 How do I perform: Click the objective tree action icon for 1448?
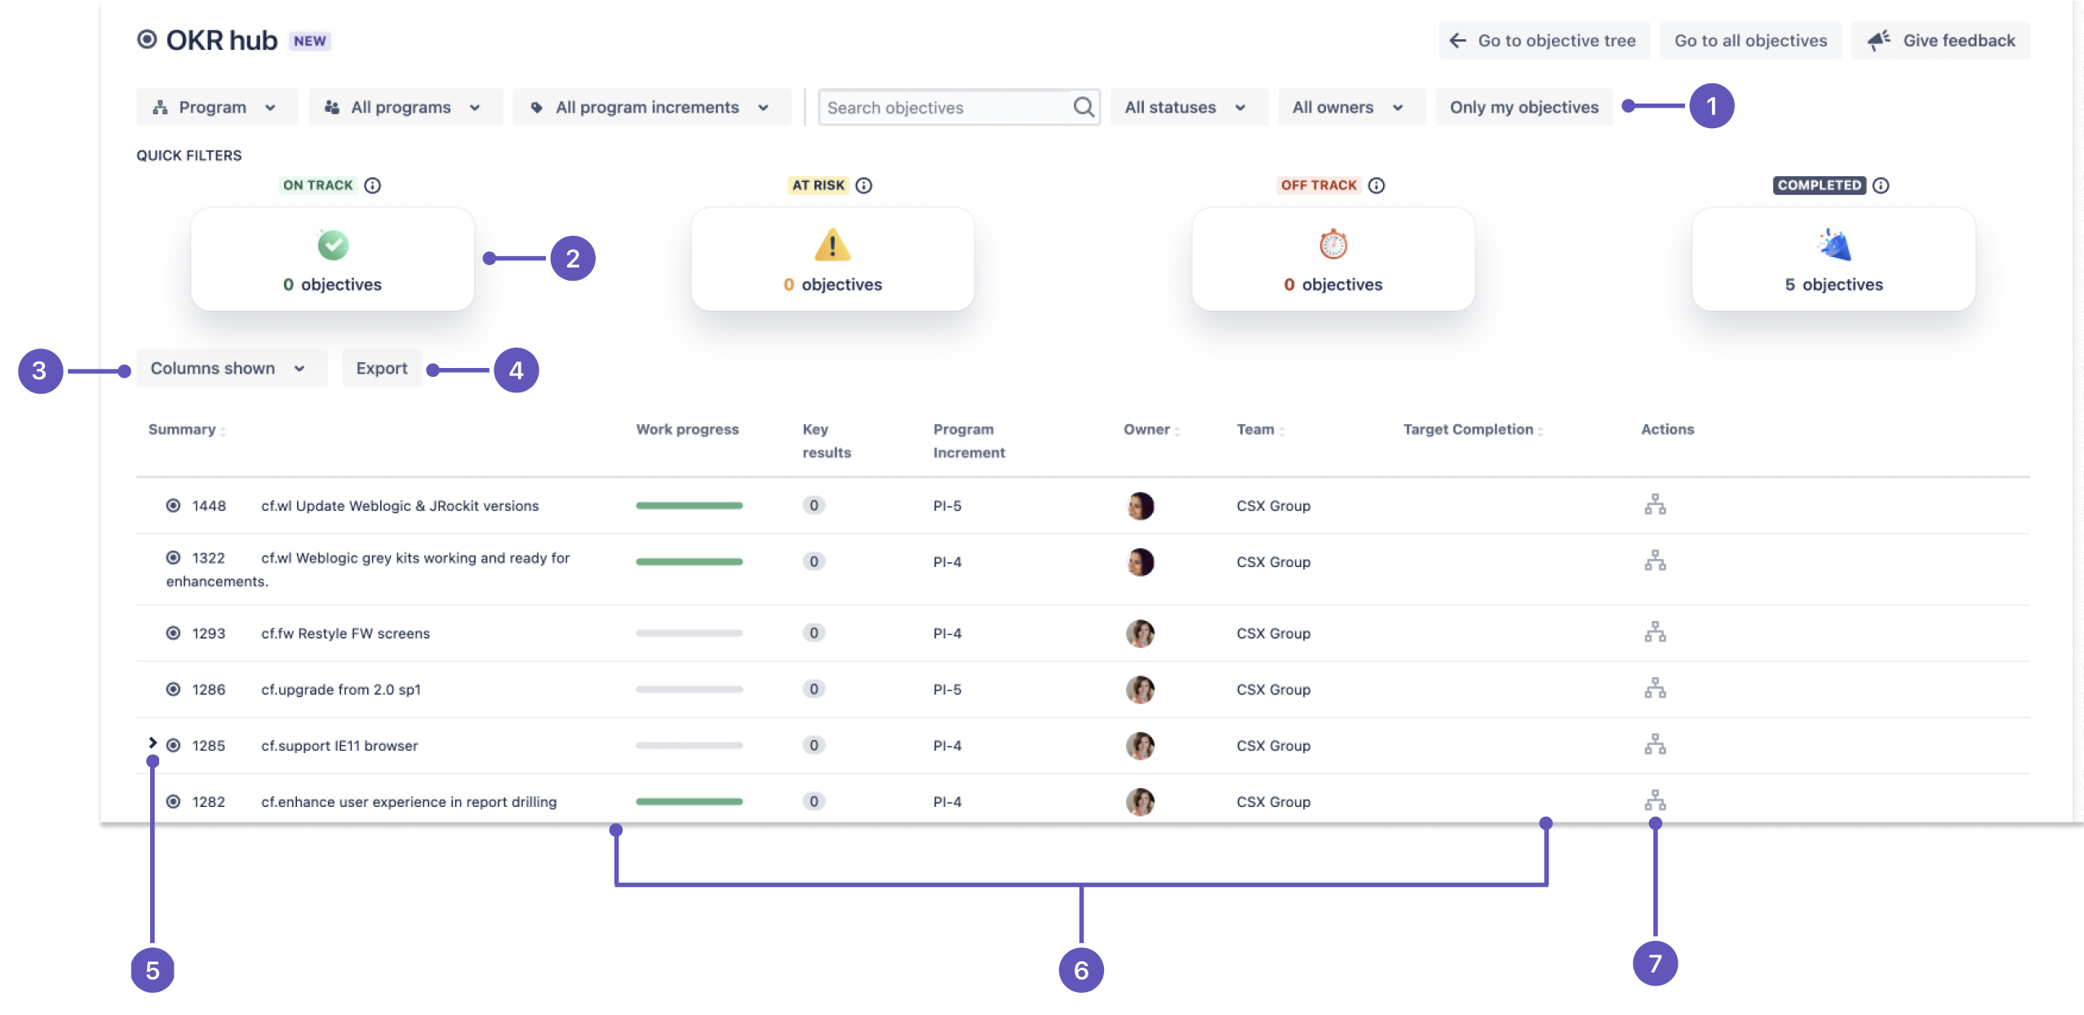[x=1655, y=504]
